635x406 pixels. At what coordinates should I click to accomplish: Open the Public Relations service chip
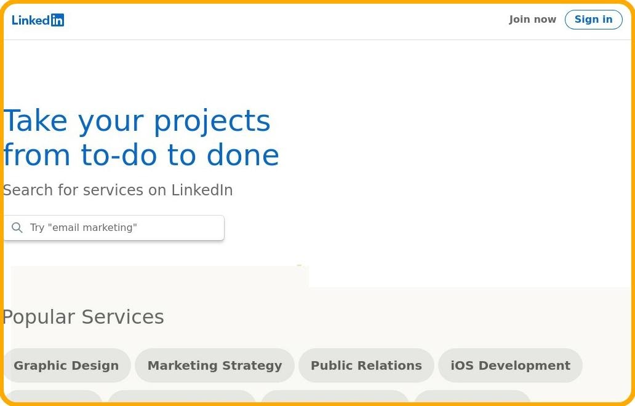(366, 365)
